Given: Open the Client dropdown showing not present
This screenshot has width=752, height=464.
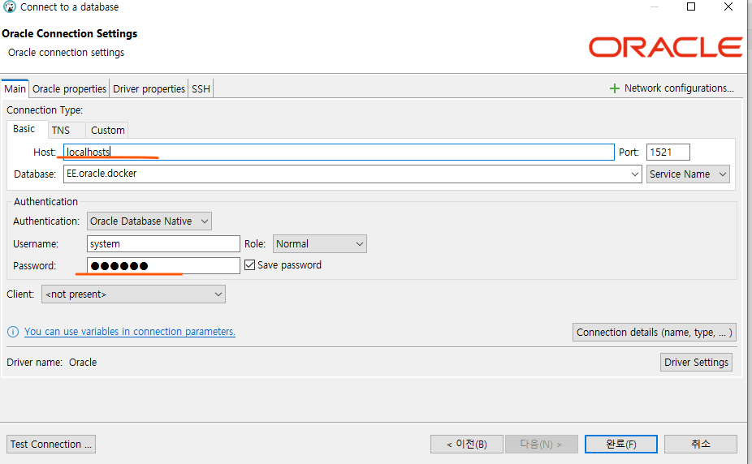Looking at the screenshot, I should (x=133, y=294).
